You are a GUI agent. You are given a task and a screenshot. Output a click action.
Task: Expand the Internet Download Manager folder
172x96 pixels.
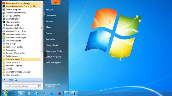(x=21, y=72)
